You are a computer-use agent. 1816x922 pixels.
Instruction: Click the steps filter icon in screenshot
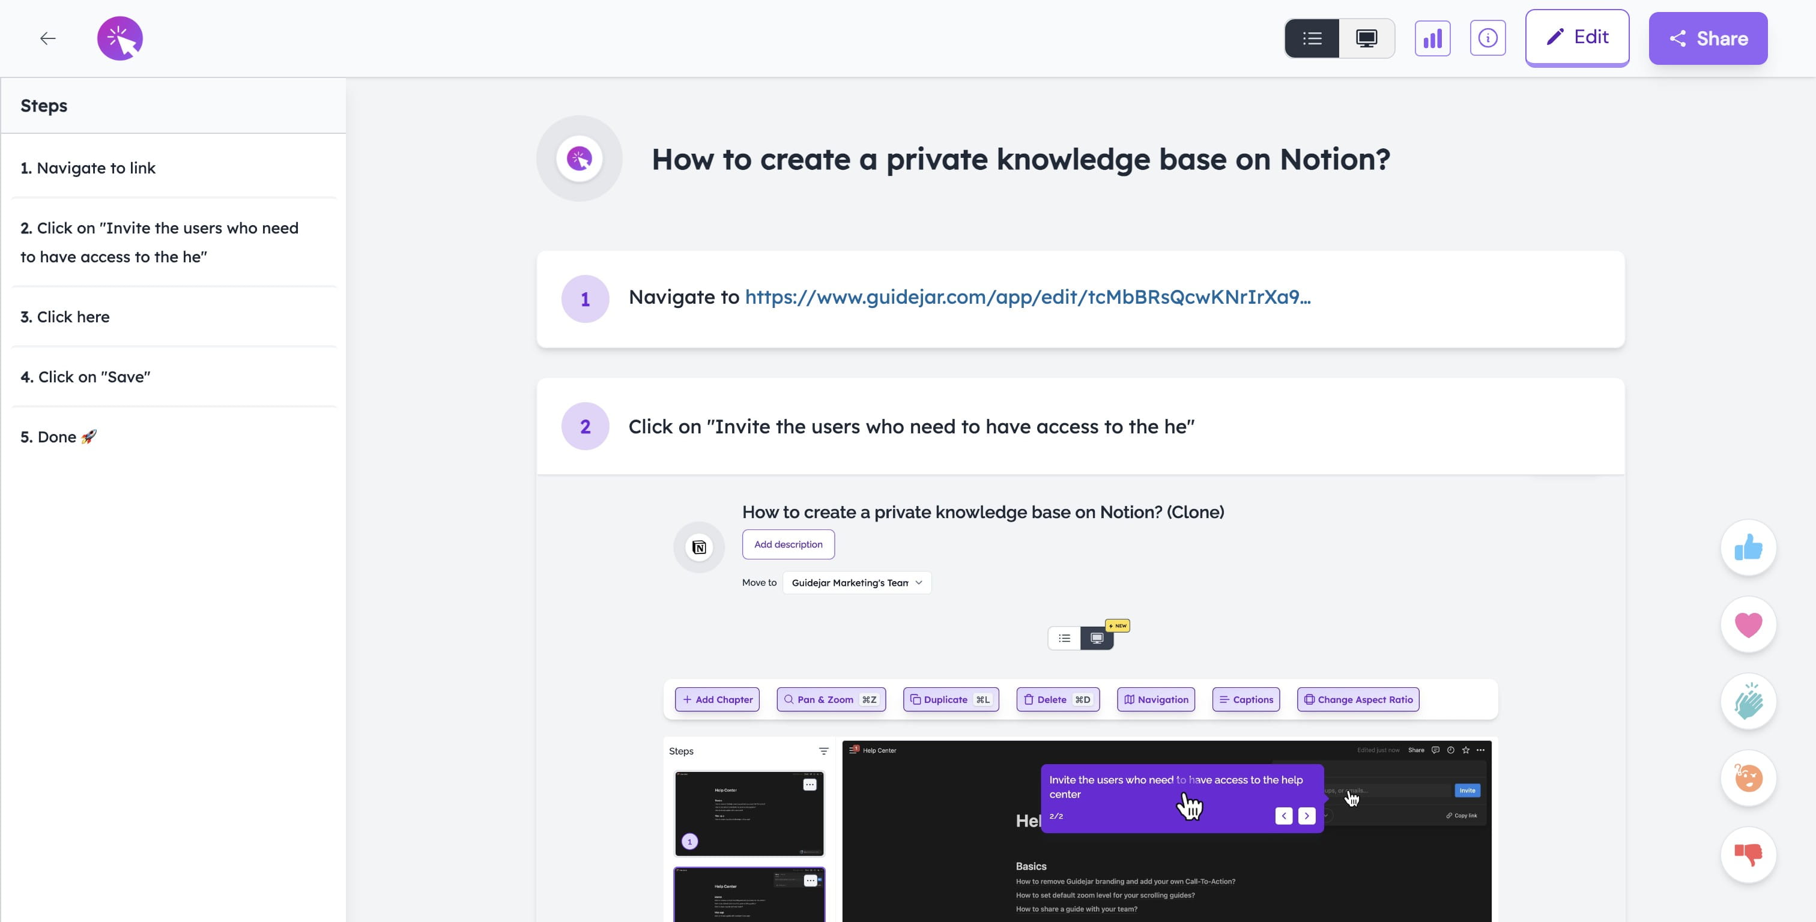[x=823, y=752]
